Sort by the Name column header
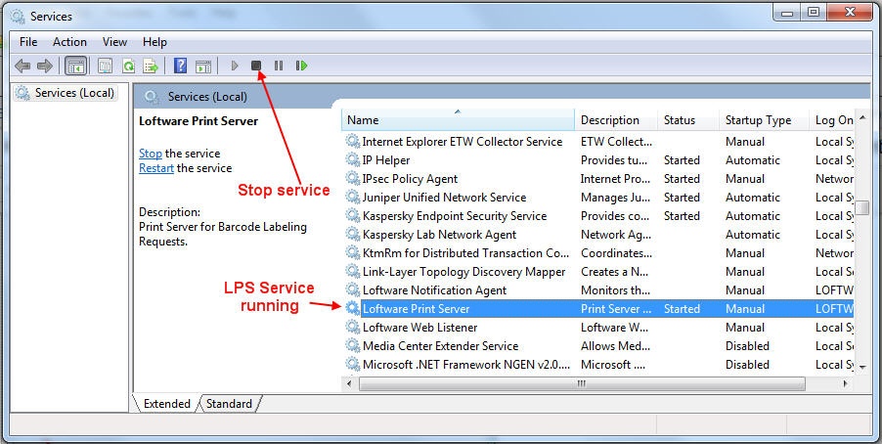Screen dimensions: 882x444 click(458, 120)
